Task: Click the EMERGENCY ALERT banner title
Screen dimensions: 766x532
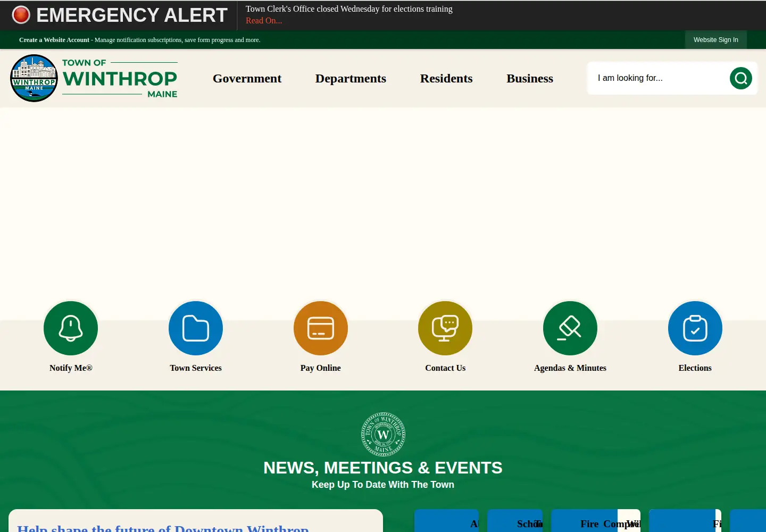Action: [x=132, y=15]
